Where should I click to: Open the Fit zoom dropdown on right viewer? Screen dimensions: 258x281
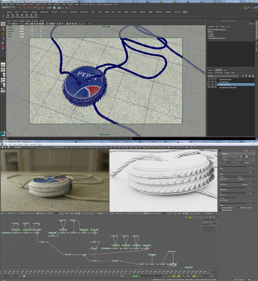(122, 213)
